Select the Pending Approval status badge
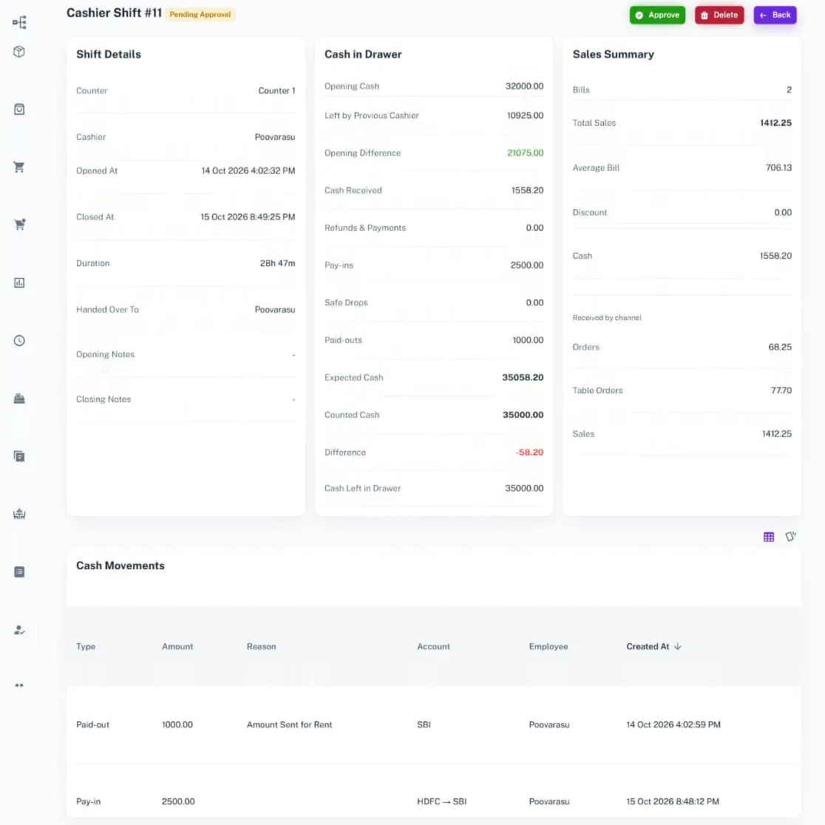The image size is (825, 825). click(200, 14)
